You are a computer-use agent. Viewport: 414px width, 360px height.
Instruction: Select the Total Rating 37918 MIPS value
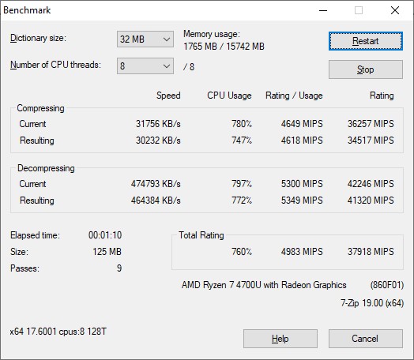click(371, 252)
